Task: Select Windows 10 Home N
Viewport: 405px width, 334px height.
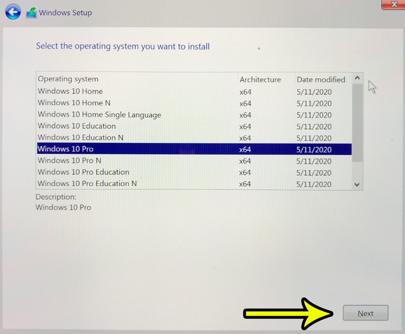Action: [x=194, y=103]
